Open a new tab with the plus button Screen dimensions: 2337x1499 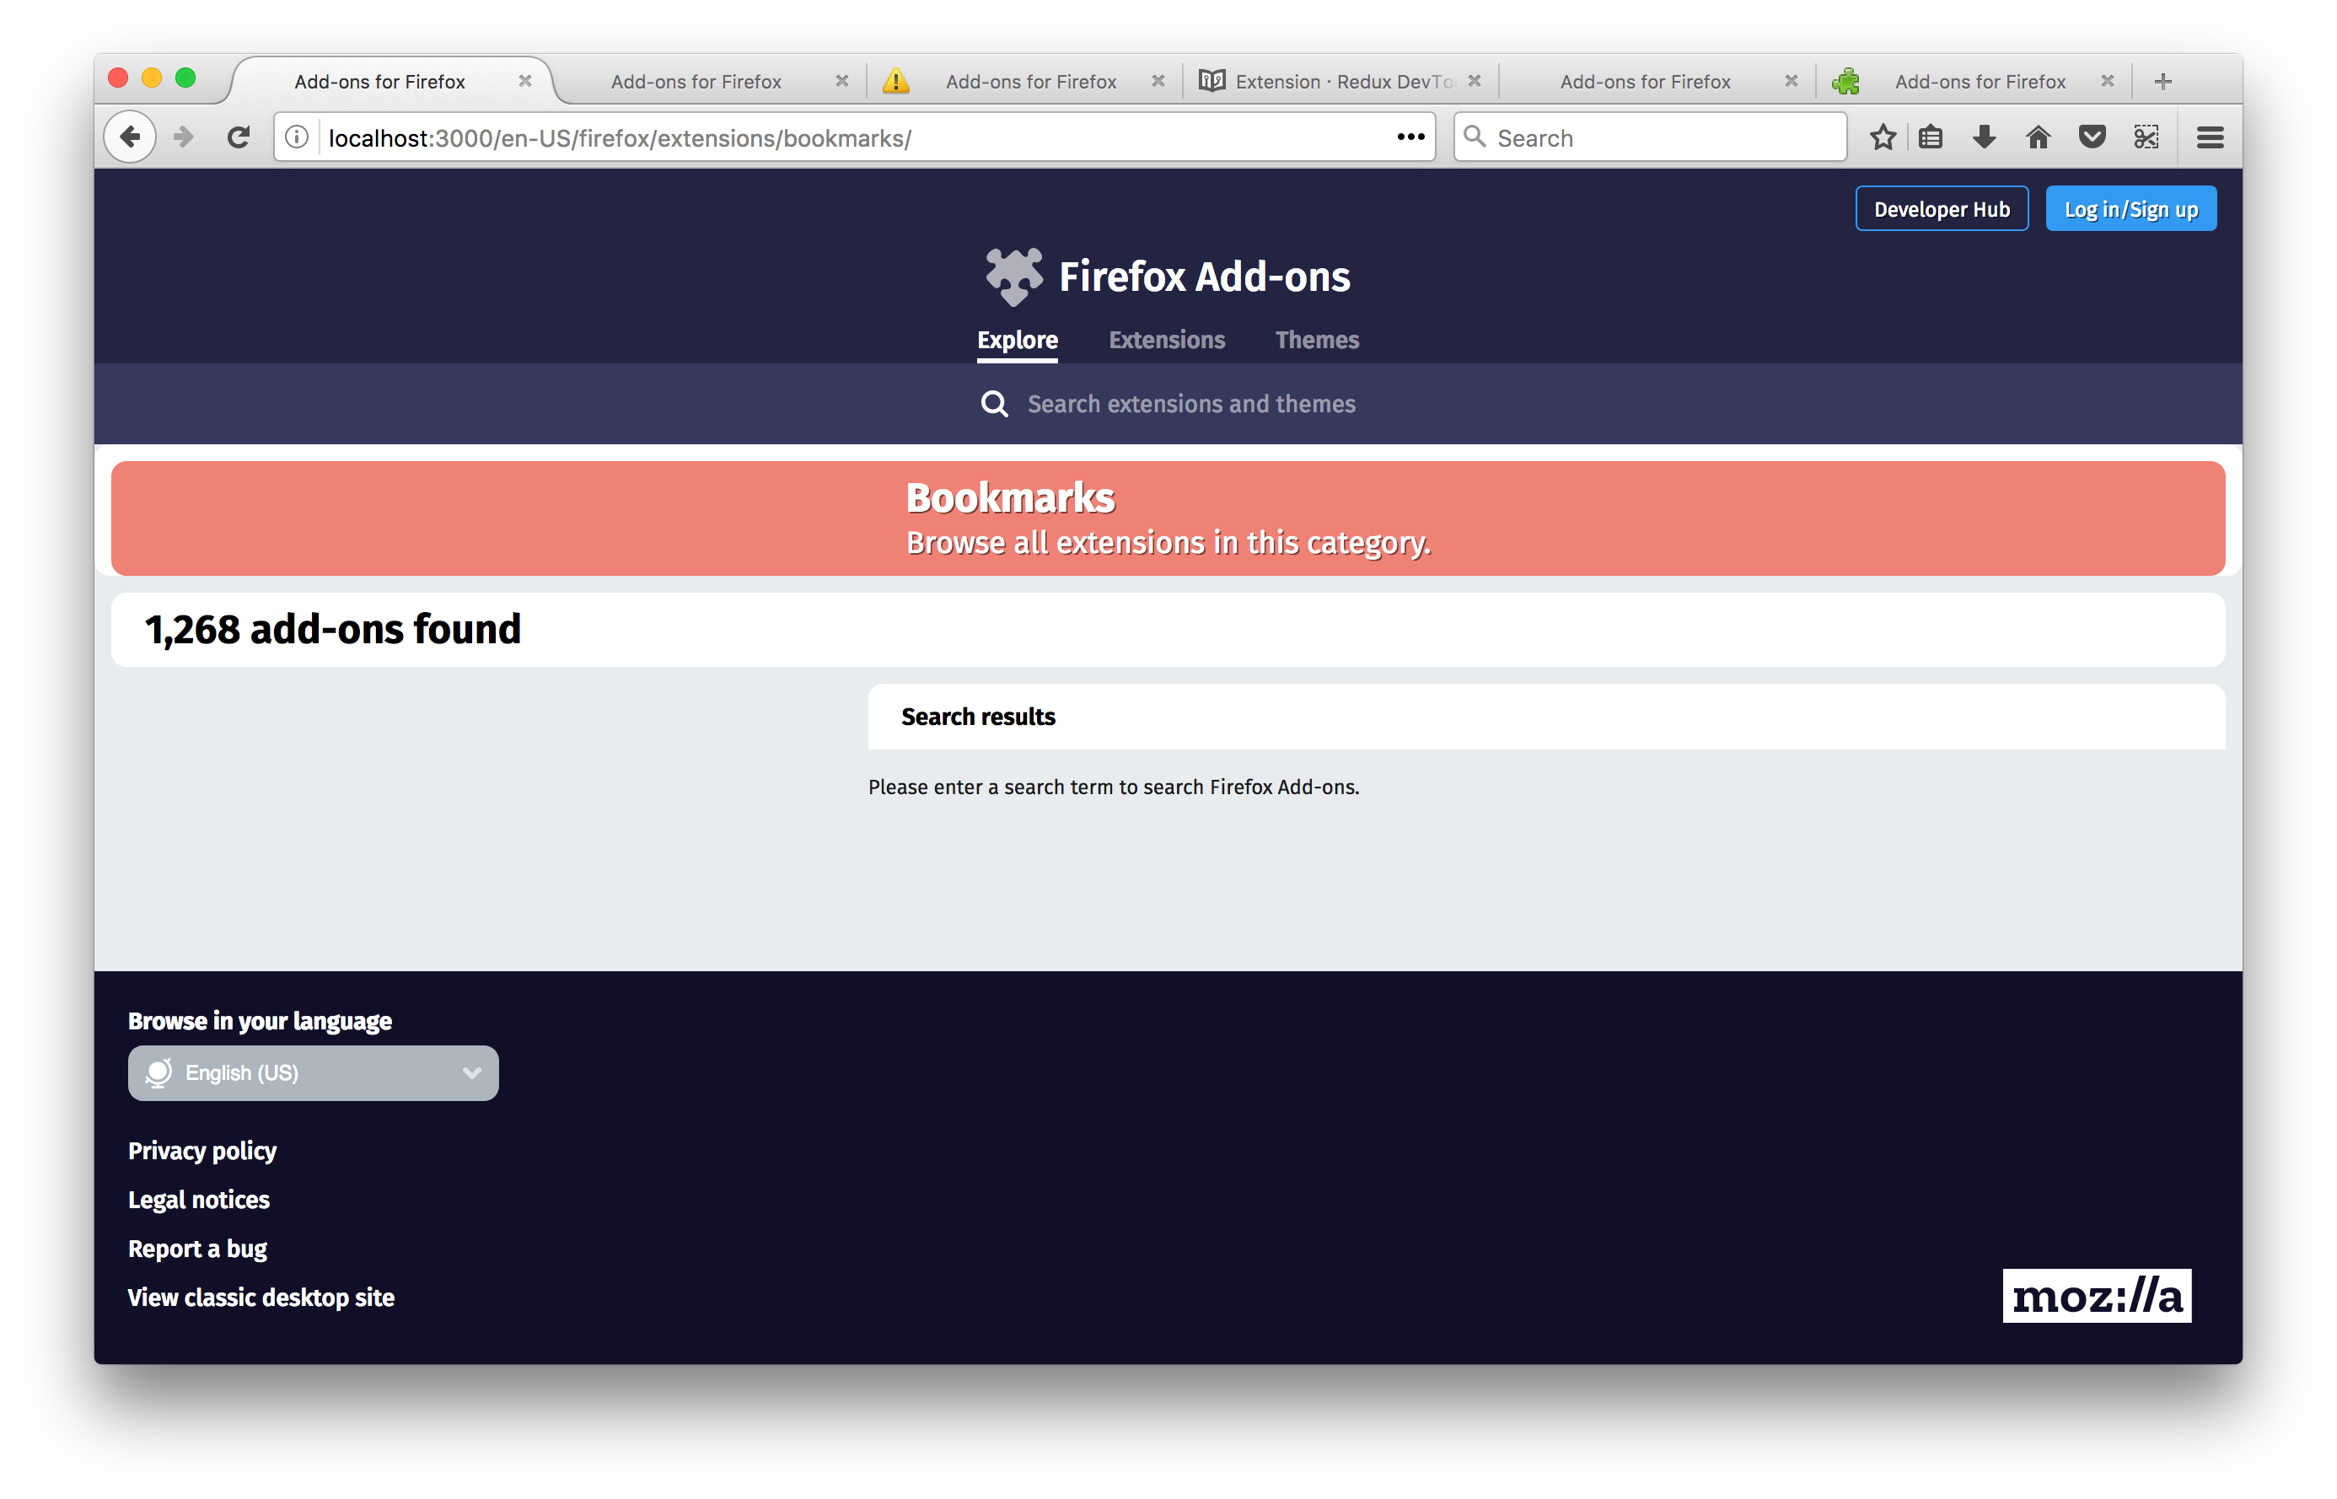[2162, 82]
